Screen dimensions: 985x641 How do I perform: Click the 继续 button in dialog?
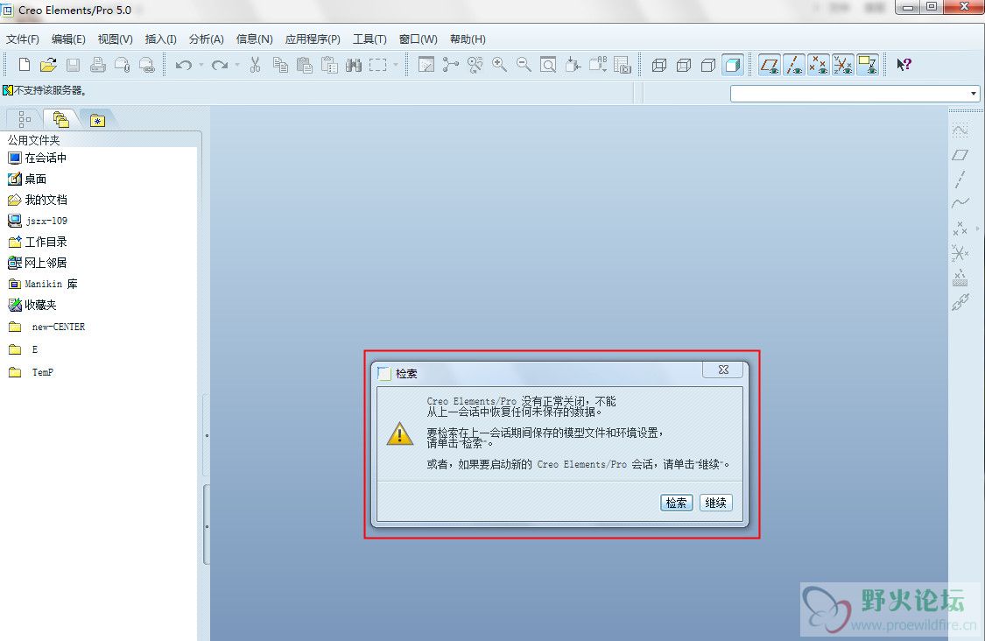(x=715, y=503)
